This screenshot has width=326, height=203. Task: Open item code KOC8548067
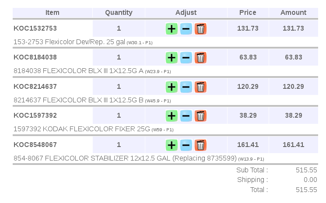(35, 145)
